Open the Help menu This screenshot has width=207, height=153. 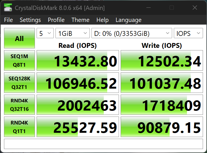point(102,20)
